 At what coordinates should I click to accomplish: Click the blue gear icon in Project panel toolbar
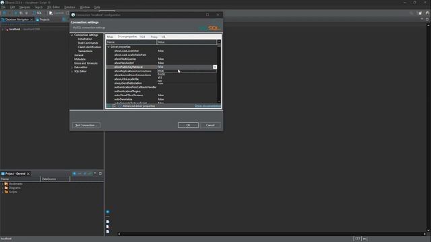click(74, 173)
